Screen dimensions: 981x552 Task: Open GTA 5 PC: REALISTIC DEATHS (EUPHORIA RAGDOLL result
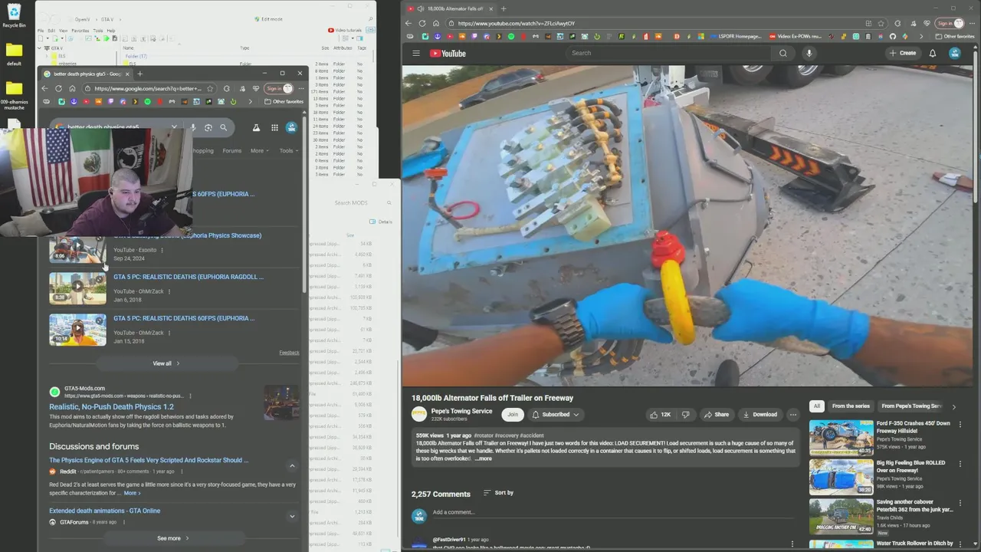click(x=189, y=277)
